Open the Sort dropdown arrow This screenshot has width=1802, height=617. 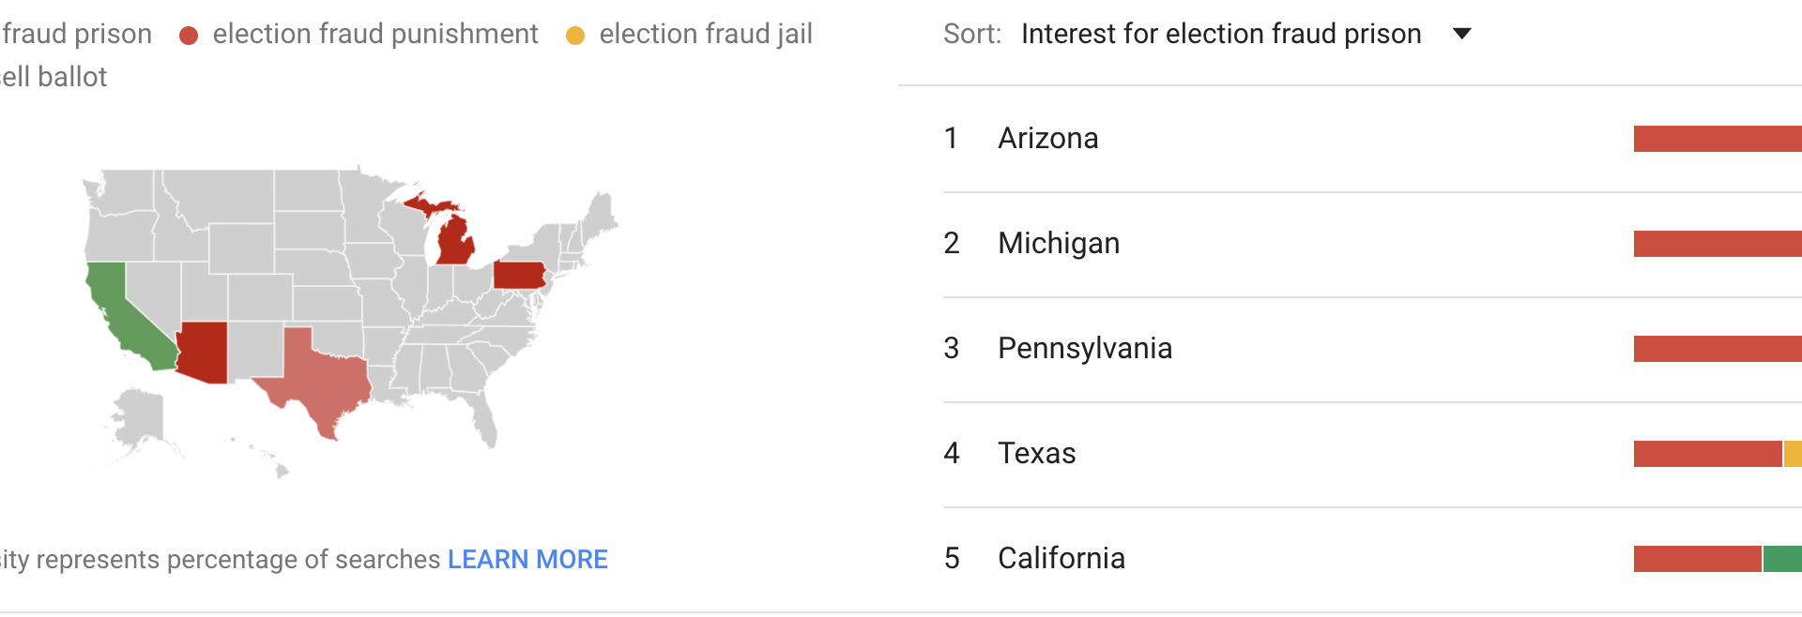pos(1461,34)
